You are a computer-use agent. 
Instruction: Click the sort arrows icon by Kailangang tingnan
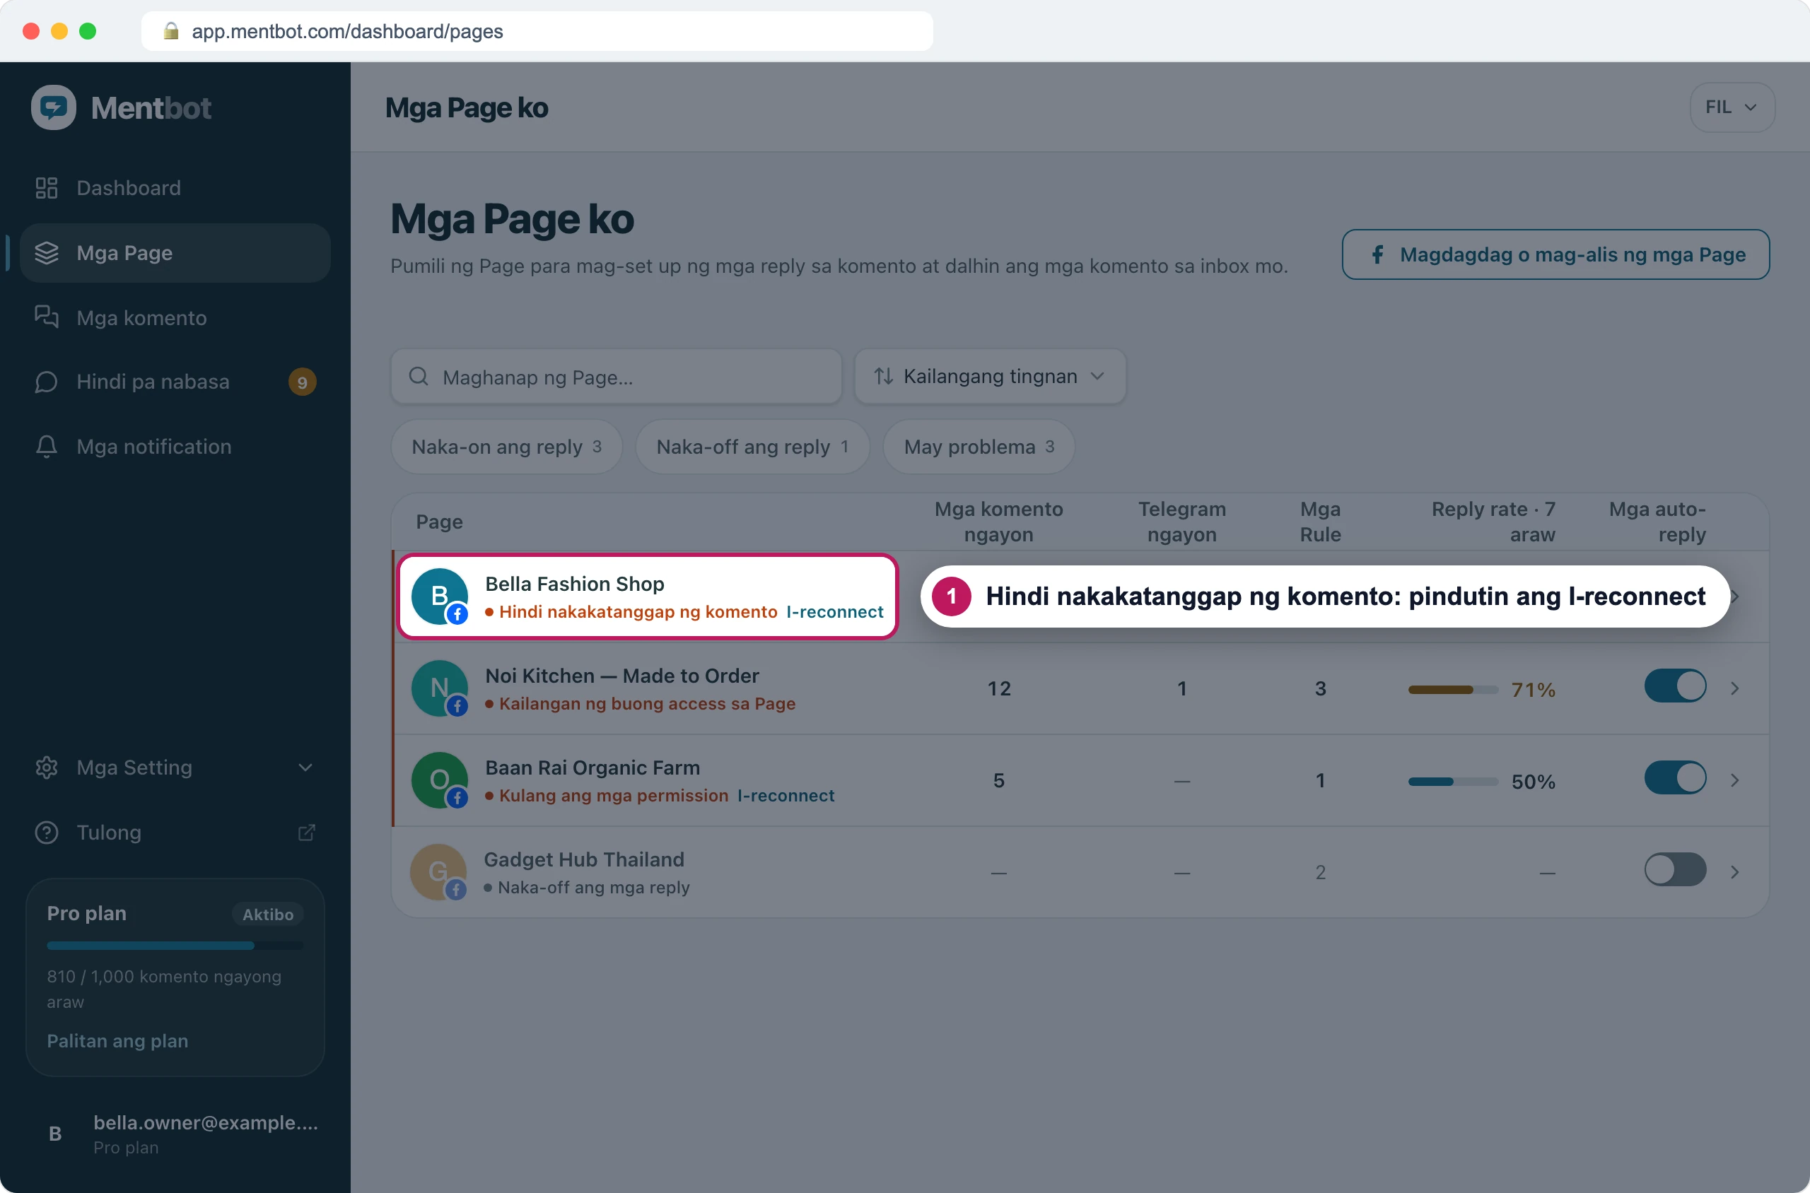coord(883,376)
